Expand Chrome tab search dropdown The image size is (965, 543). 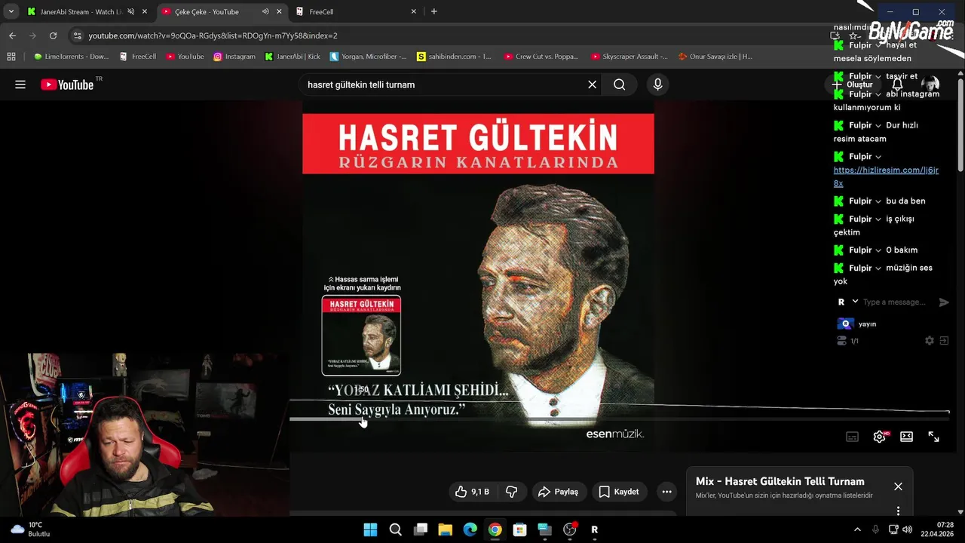(11, 11)
